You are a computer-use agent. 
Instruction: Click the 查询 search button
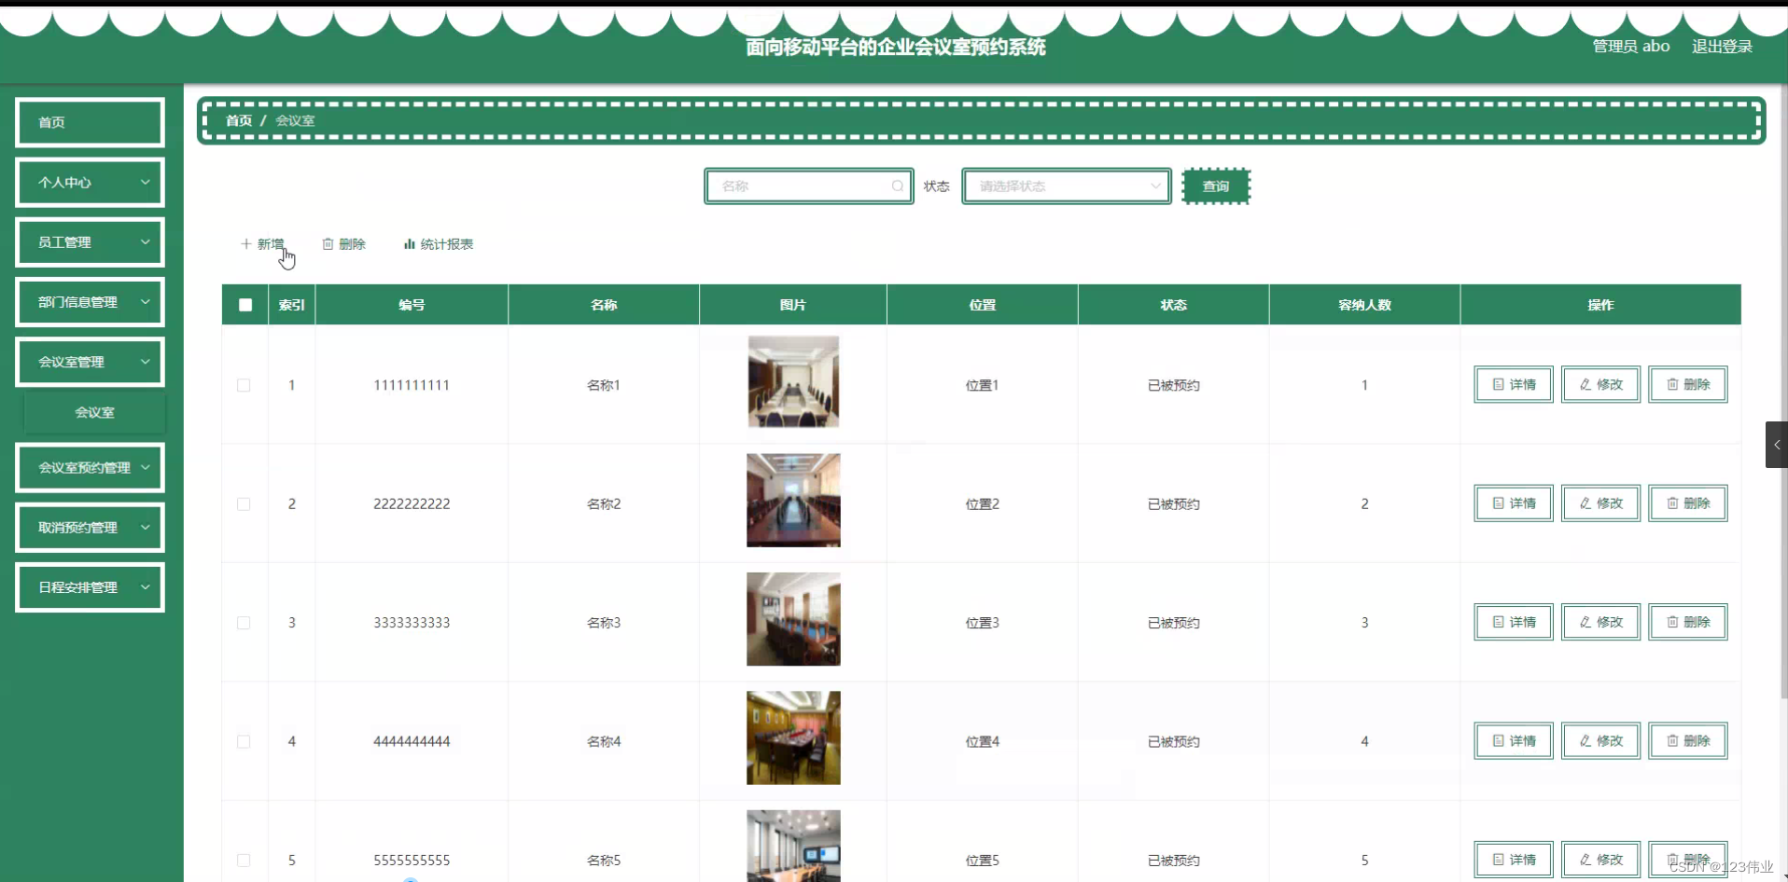[x=1215, y=186]
